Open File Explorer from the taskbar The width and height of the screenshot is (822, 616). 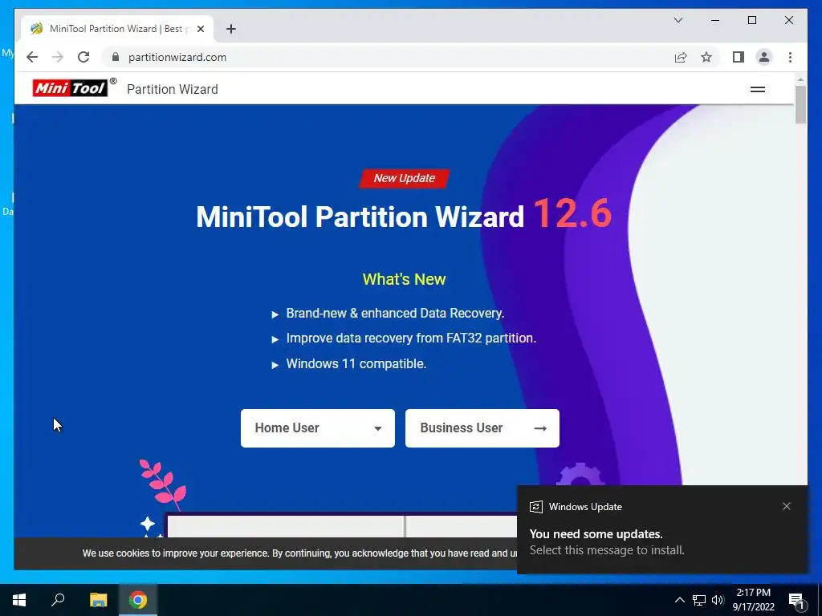coord(98,600)
